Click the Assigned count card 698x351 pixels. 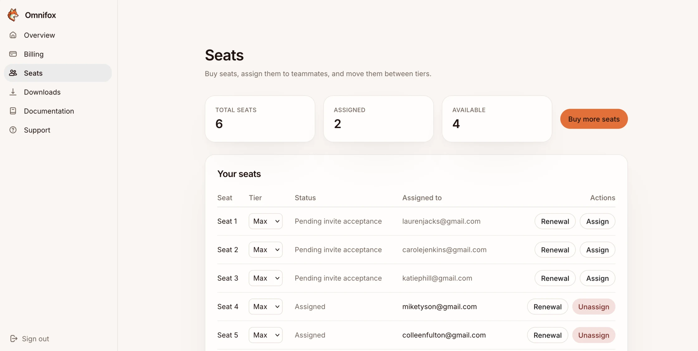click(x=378, y=119)
